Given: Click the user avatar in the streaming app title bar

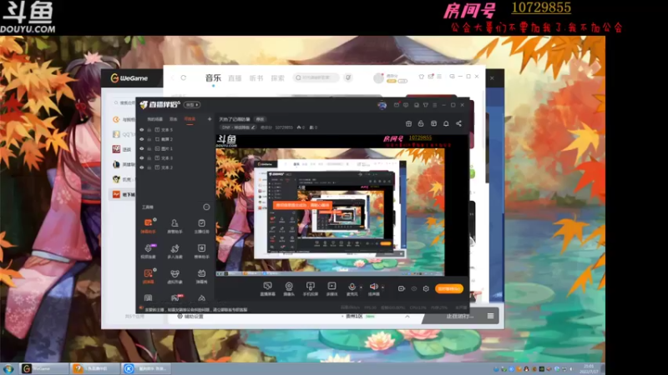Looking at the screenshot, I should coord(382,105).
